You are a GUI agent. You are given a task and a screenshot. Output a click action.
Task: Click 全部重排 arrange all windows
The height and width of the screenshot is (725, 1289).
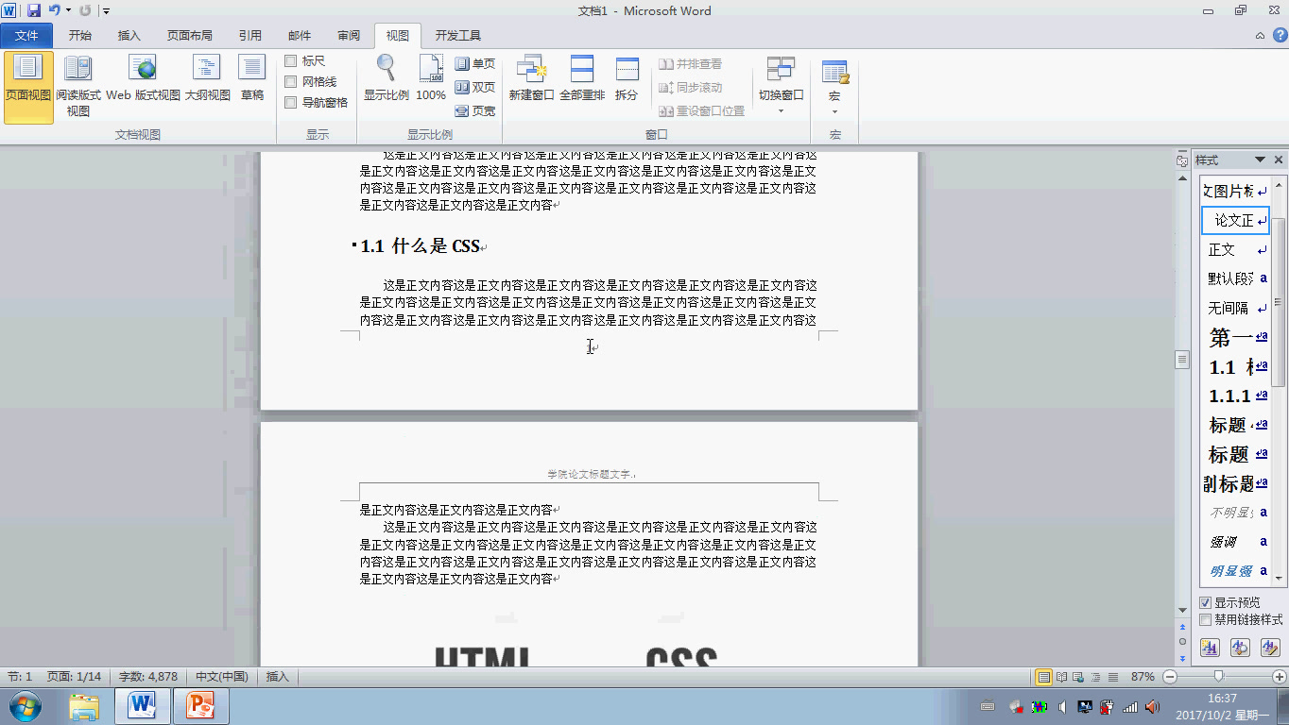point(582,79)
